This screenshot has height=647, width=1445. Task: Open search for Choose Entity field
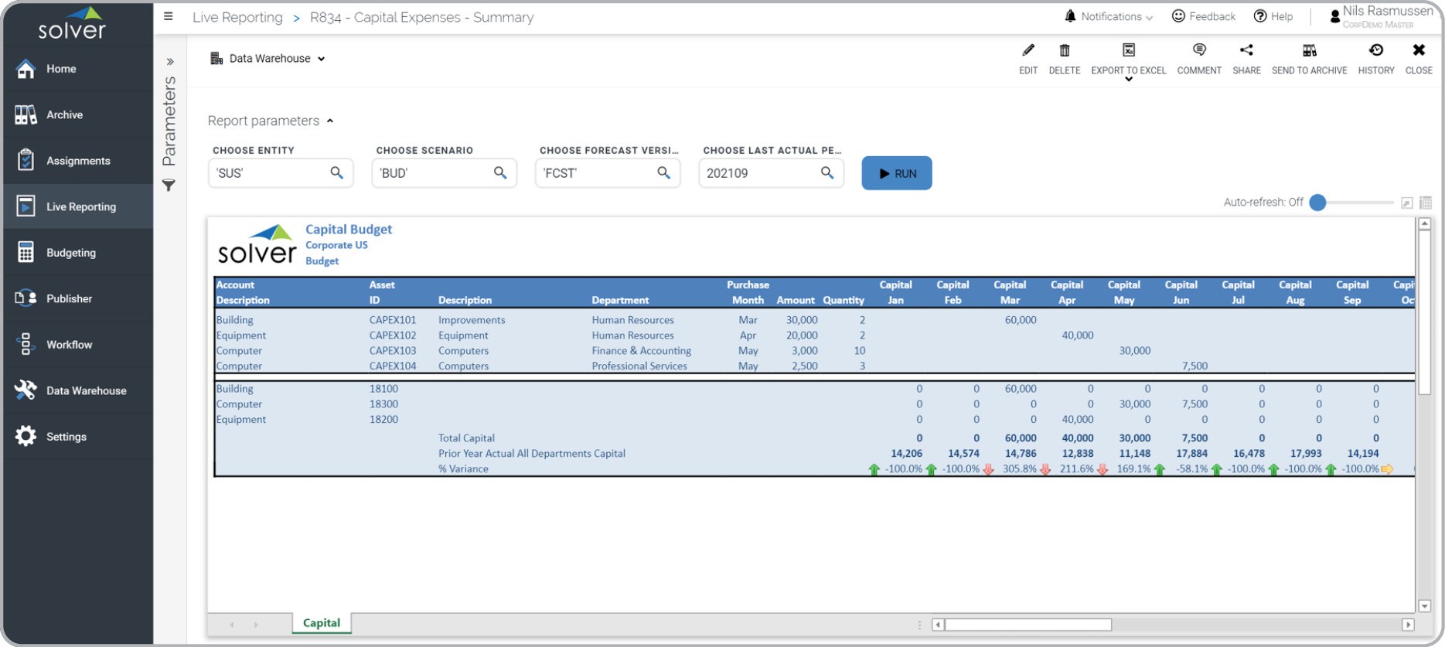click(336, 173)
